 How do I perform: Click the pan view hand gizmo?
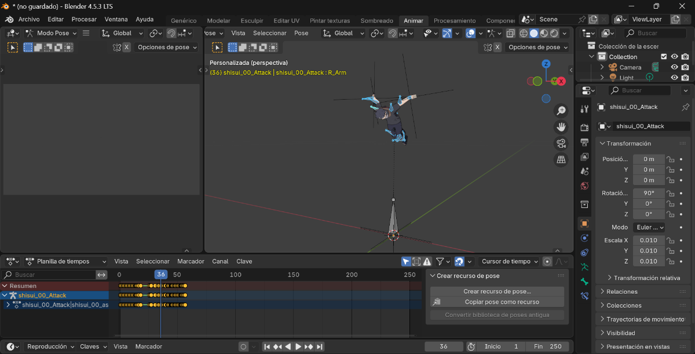point(561,127)
